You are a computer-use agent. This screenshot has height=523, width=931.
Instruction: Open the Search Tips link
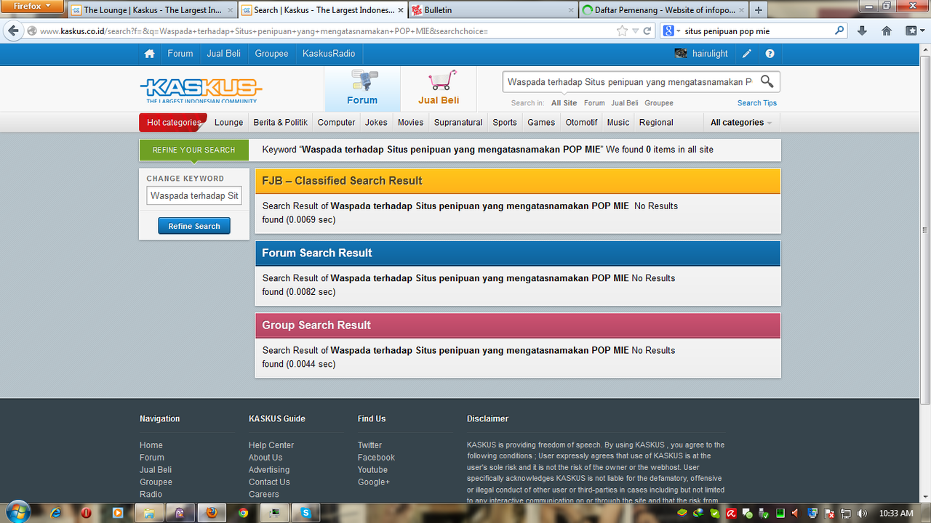click(x=757, y=103)
